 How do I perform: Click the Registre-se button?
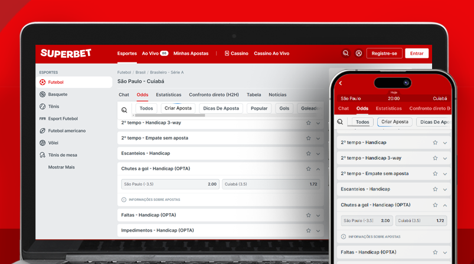[x=384, y=54]
